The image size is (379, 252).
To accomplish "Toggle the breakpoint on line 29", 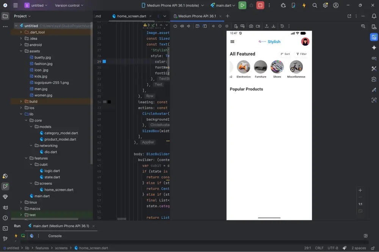I will click(x=104, y=61).
